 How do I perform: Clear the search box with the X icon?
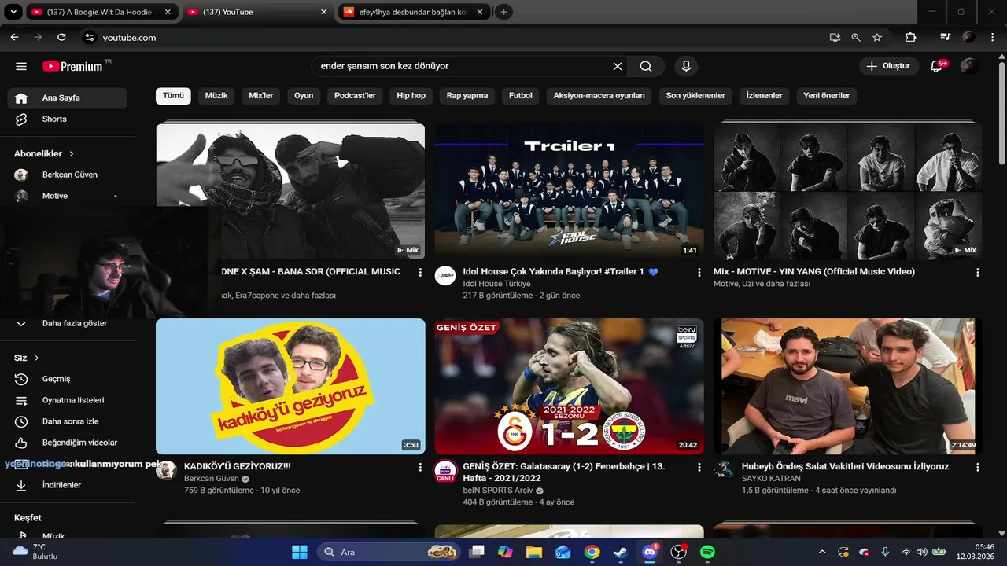(618, 67)
